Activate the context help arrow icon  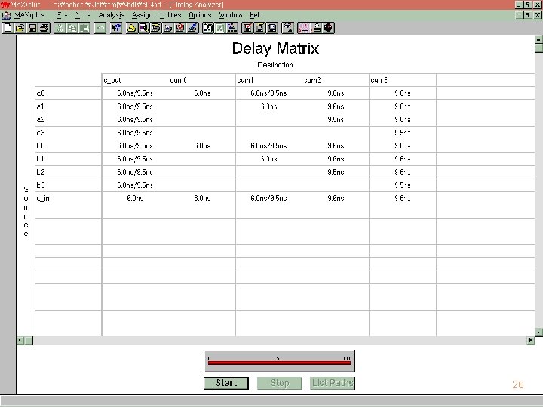coord(115,28)
